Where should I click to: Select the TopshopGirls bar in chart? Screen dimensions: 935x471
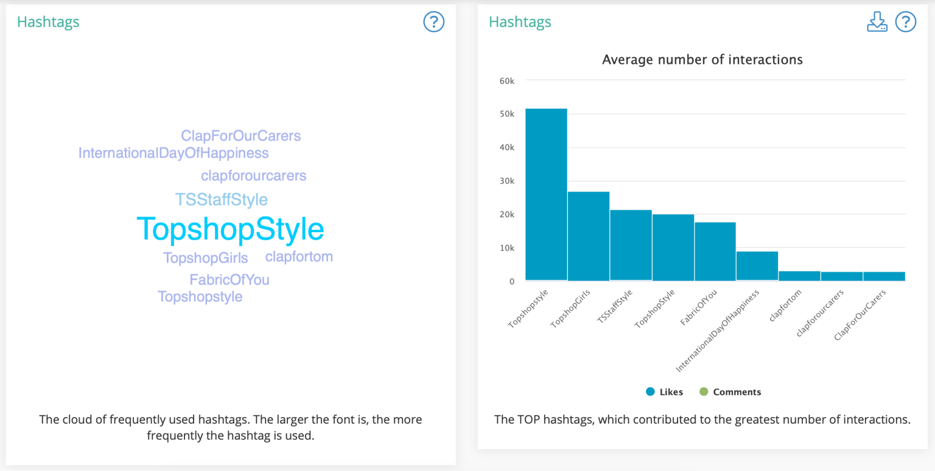589,236
